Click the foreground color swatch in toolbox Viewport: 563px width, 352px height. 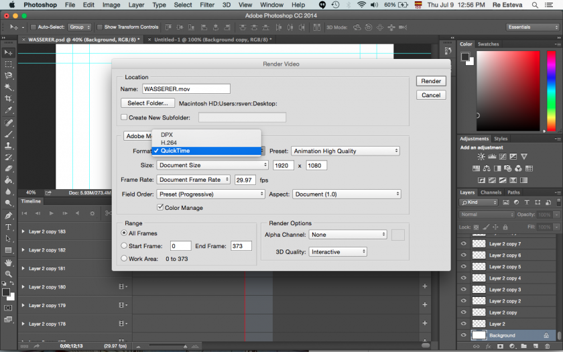tap(6, 292)
